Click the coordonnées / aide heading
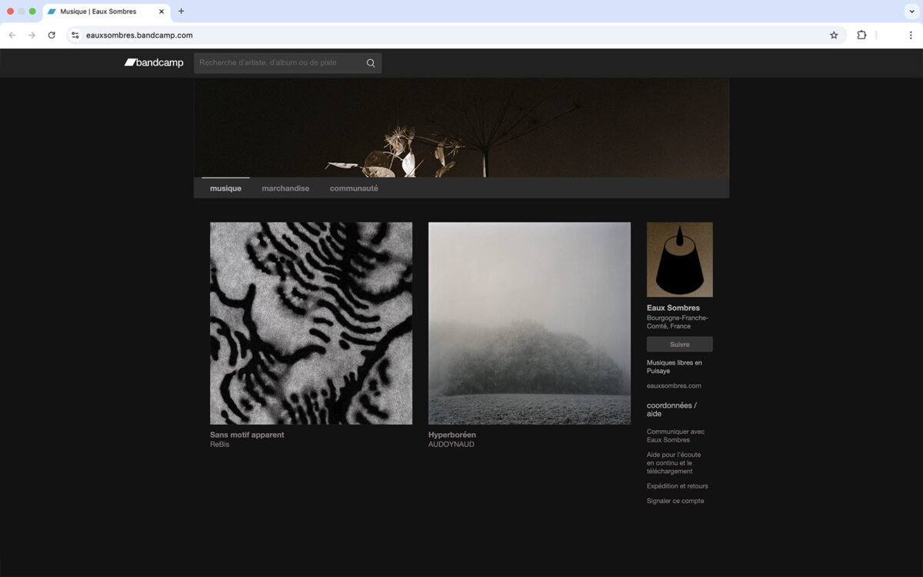Screen dimensions: 923x577 pos(671,409)
